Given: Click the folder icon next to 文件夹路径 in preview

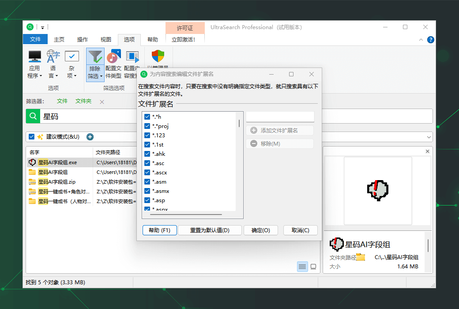Looking at the screenshot, I should click(361, 257).
